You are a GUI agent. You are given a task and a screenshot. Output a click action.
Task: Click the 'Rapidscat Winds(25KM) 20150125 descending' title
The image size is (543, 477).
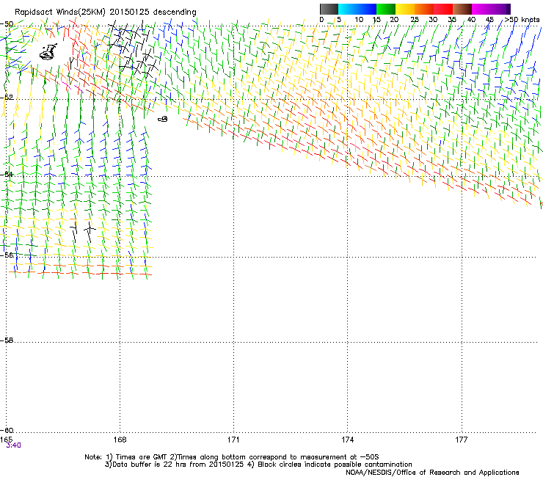click(105, 12)
